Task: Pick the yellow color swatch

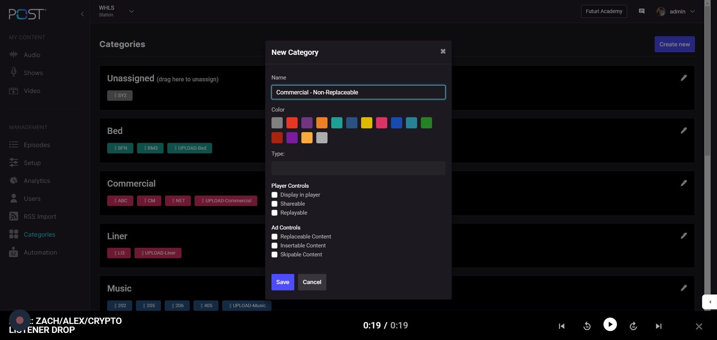Action: click(366, 123)
